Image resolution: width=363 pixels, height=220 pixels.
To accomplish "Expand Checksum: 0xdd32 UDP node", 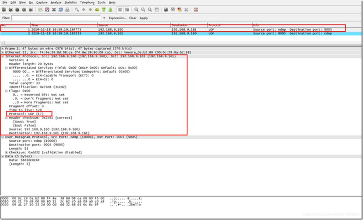I will click(6, 152).
